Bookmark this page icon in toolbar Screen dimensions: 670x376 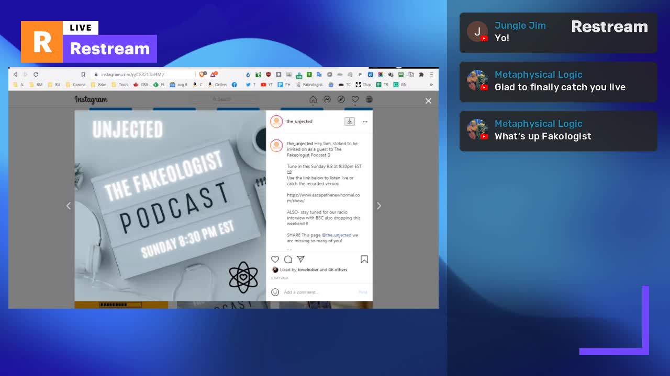coord(83,75)
